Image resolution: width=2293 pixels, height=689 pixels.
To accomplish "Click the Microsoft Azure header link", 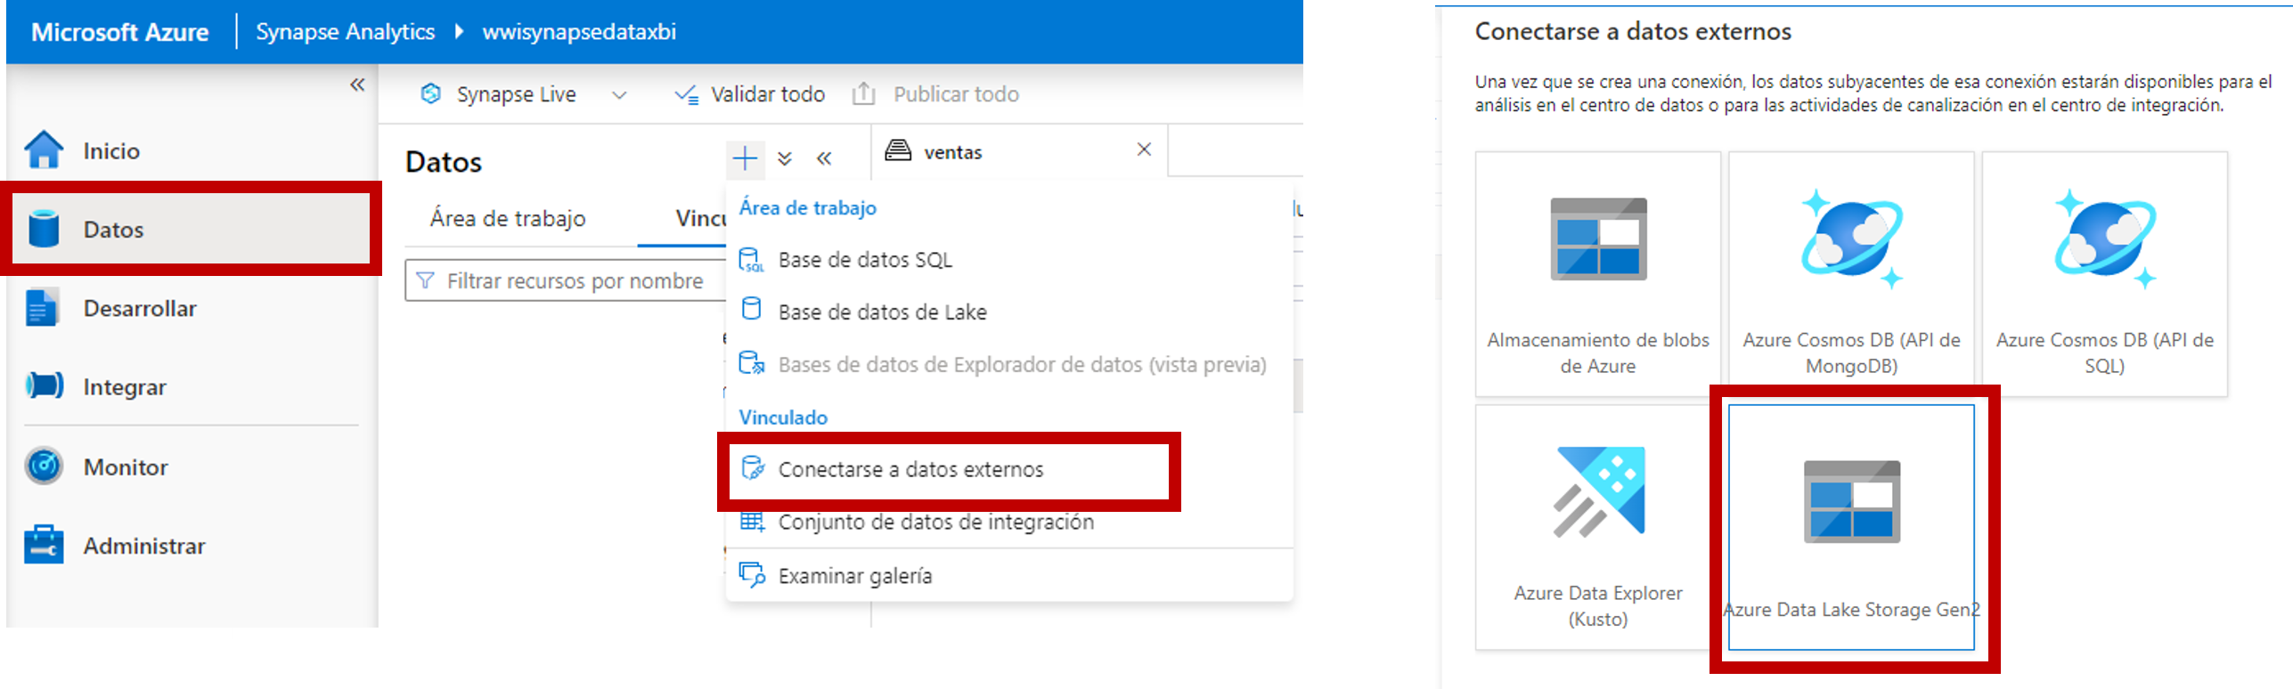I will tap(119, 32).
